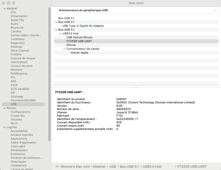The width and height of the screenshot is (221, 170).
Task: Open Bluetooth in the hardware sidebar
Action: pos(17,28)
